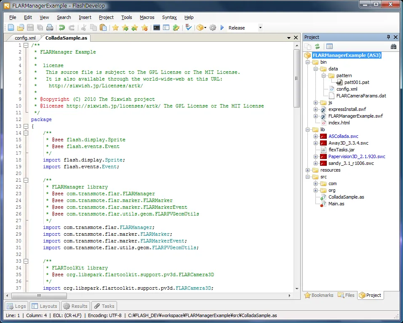Click the Project panel properties list icon
403x323 pixels.
[329, 46]
